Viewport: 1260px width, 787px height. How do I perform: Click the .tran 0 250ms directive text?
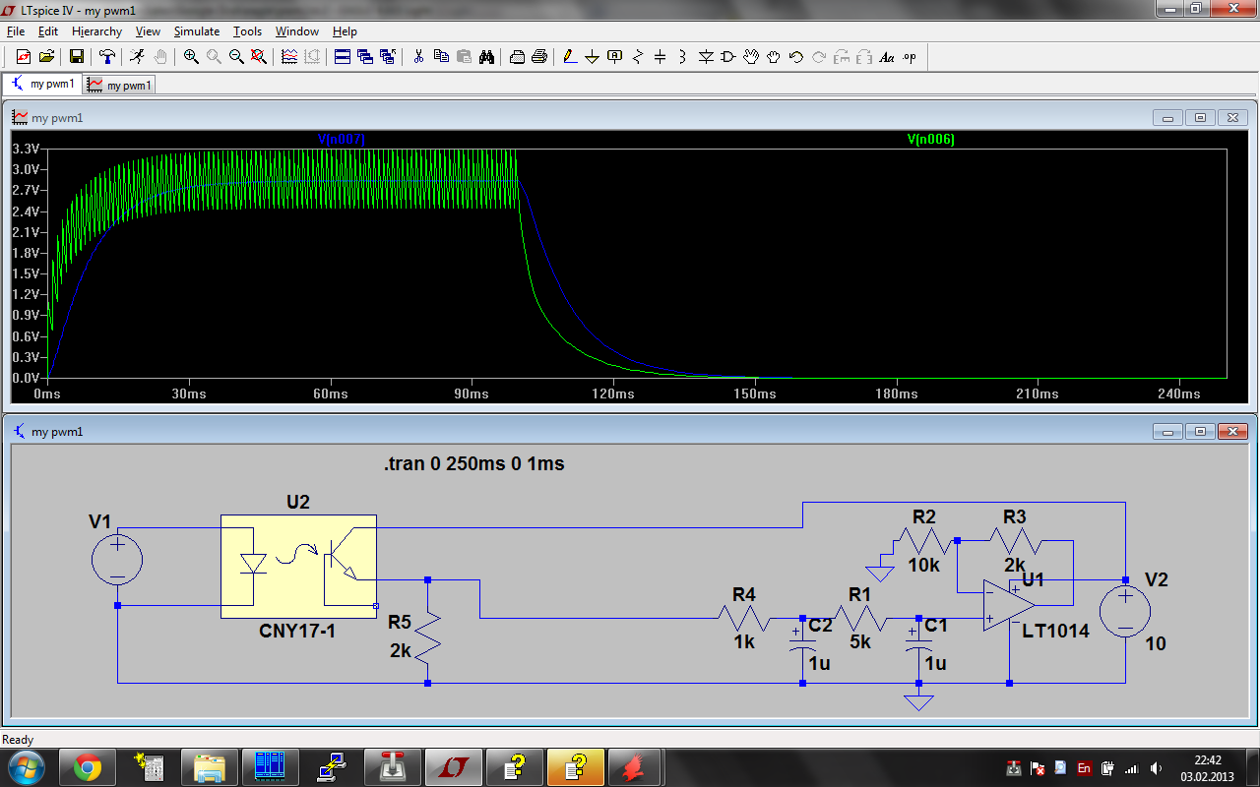[474, 463]
